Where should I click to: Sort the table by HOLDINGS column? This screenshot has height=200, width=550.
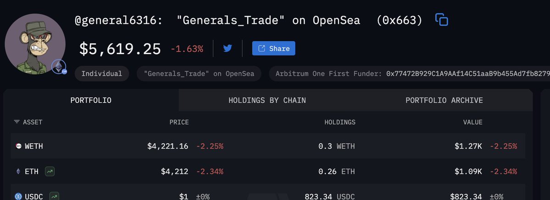point(340,122)
